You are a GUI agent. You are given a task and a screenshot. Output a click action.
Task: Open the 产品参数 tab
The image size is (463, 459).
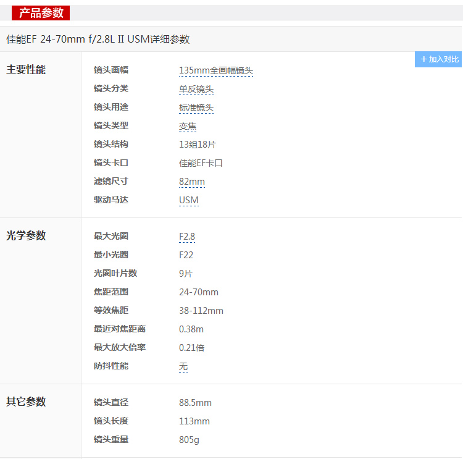41,13
